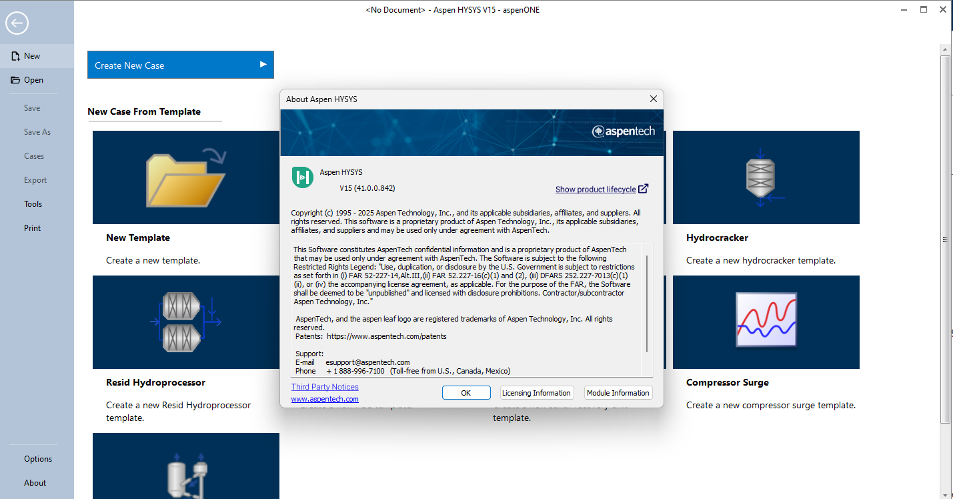Open the Third Party Notices link
953x499 pixels.
325,387
